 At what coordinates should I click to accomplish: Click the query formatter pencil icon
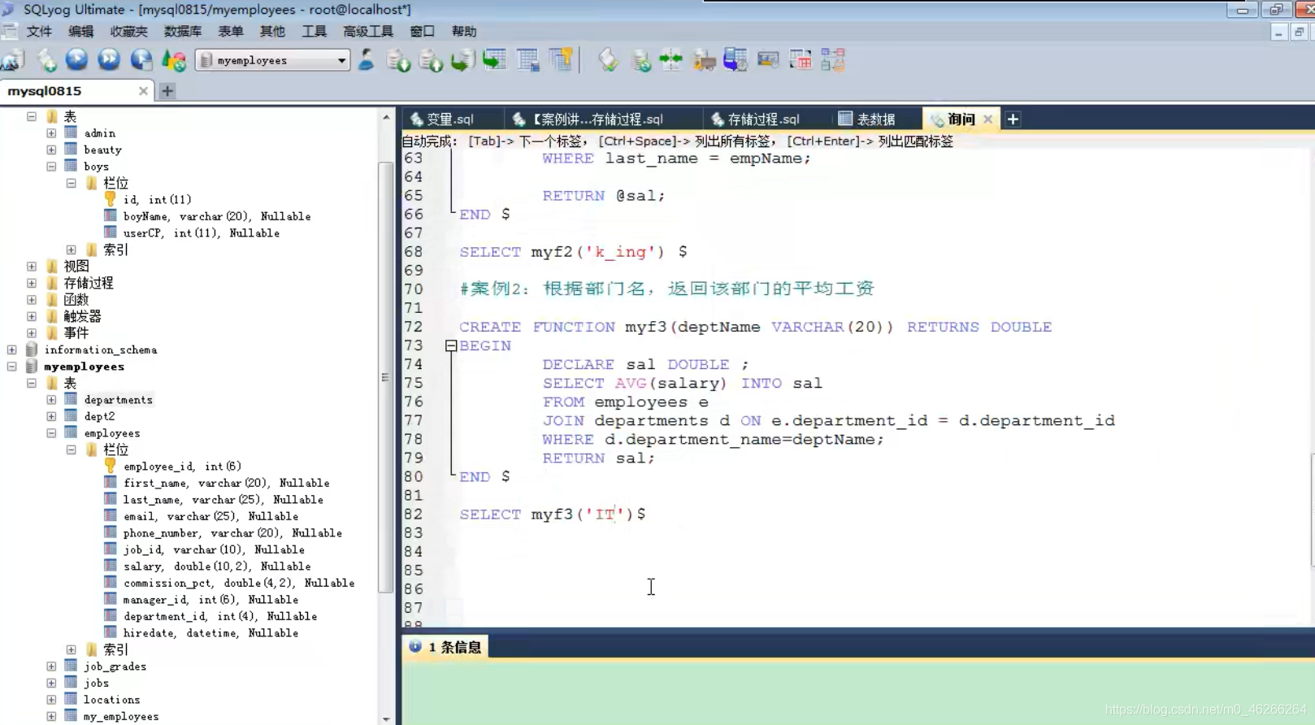coord(608,60)
